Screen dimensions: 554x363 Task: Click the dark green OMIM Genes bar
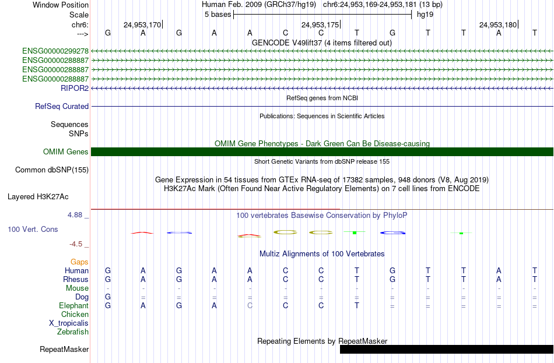[322, 152]
